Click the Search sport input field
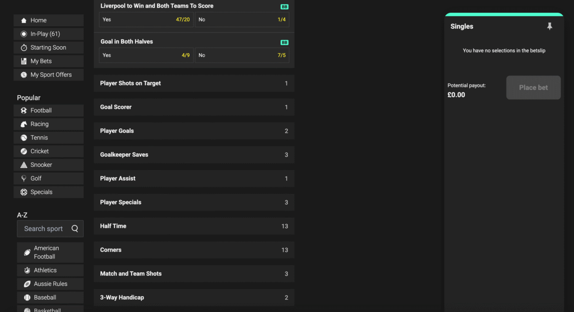This screenshot has width=574, height=312. click(44, 228)
